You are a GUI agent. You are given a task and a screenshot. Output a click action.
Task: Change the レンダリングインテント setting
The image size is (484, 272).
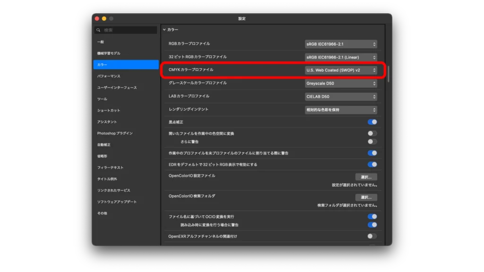[340, 110]
